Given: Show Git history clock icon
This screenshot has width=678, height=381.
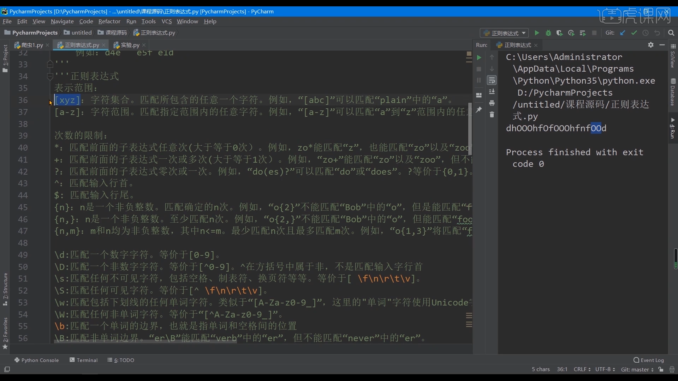Looking at the screenshot, I should 646,33.
